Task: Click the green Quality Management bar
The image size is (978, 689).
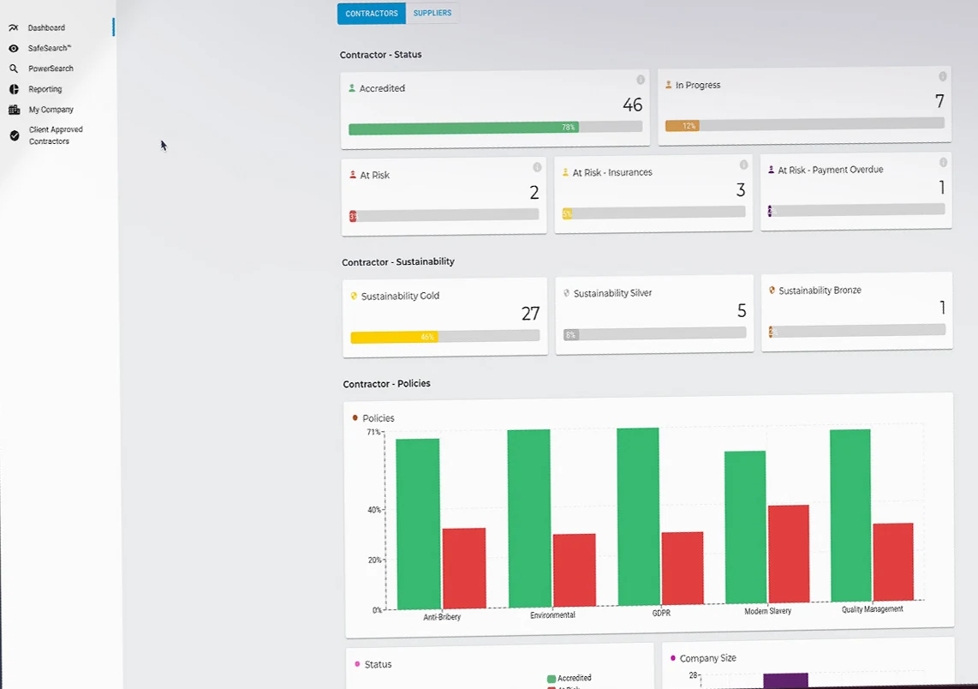Action: coord(850,516)
